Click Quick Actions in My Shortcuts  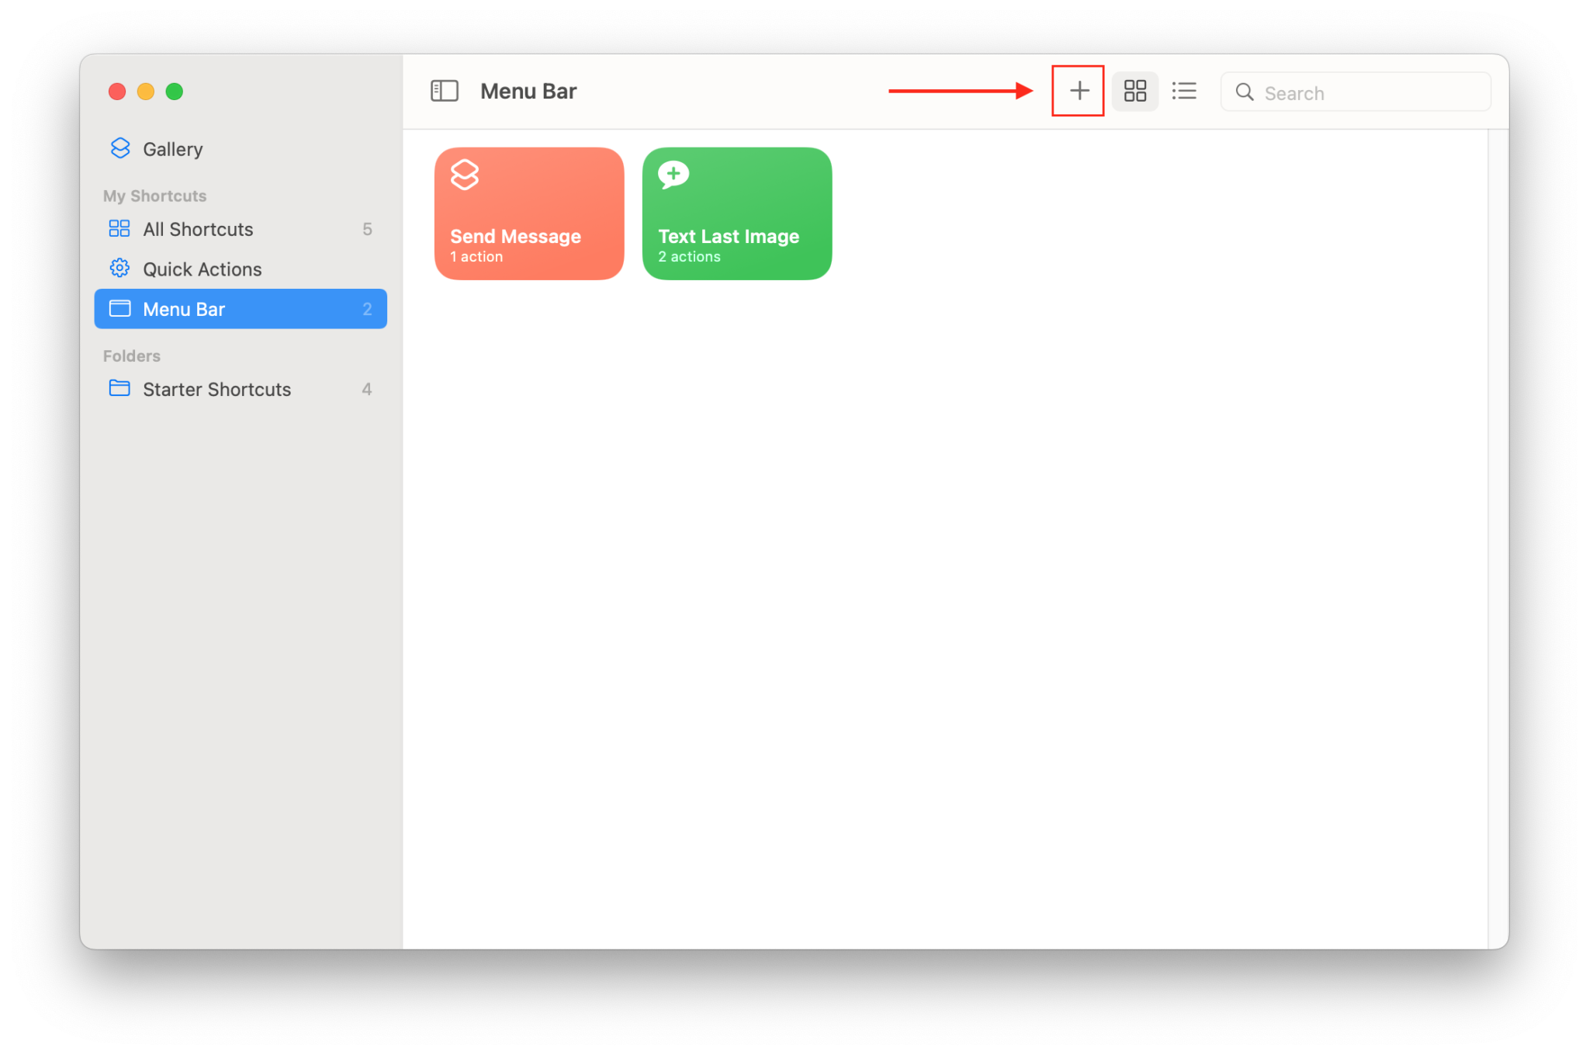click(x=202, y=268)
